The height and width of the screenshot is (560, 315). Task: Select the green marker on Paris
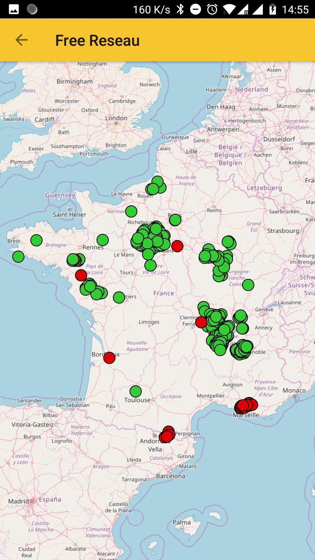(x=175, y=220)
